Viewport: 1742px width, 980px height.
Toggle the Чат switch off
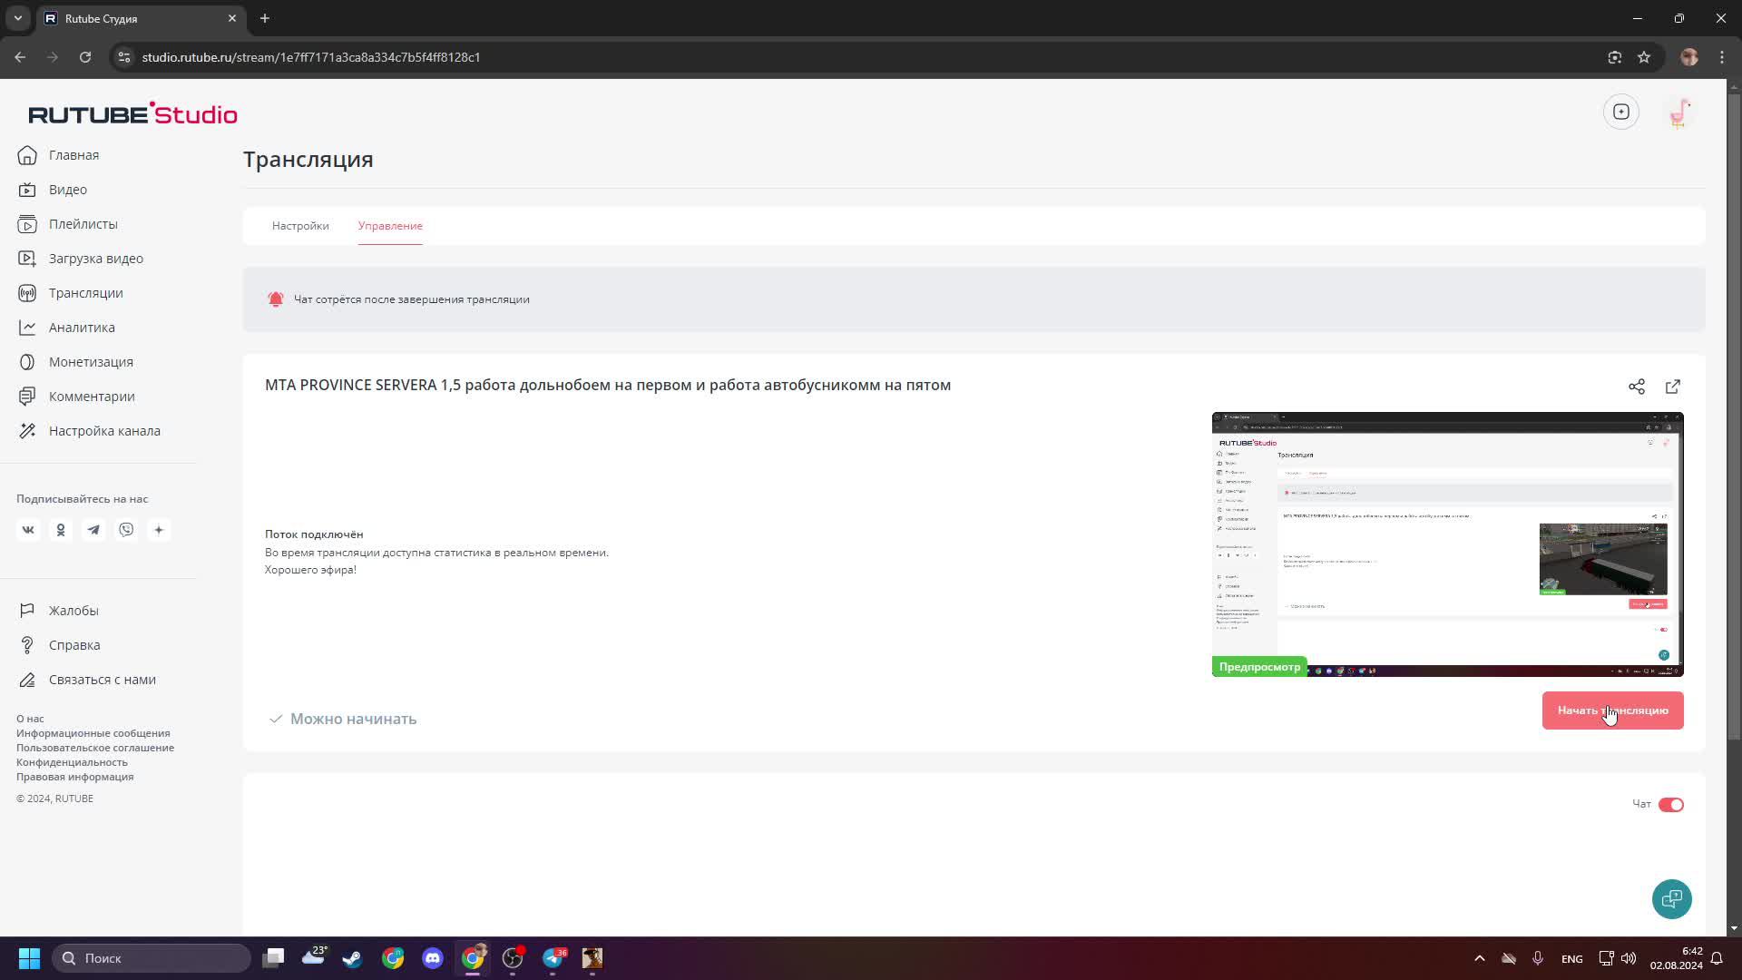click(x=1670, y=805)
